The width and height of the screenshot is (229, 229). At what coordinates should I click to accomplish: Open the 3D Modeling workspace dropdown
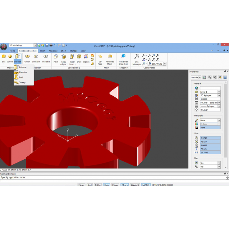point(35,45)
